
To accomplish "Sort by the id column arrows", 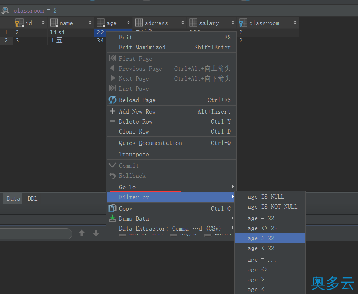I will (x=43, y=23).
